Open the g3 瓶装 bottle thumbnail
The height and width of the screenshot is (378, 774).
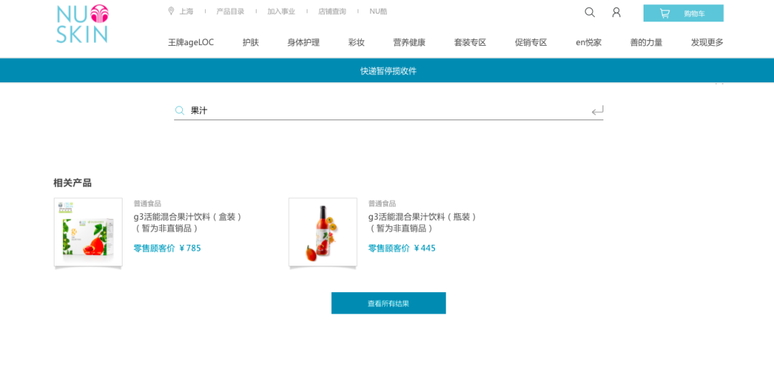pos(322,233)
